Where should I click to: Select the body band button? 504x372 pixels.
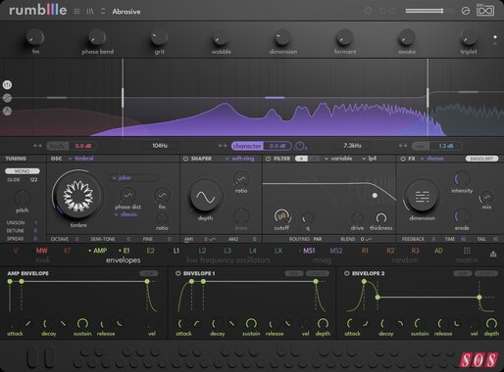58,146
